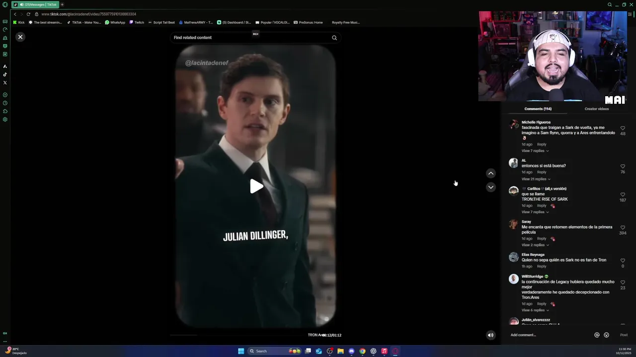Open the History clock icon in sidebar
This screenshot has height=357, width=636.
coord(5,103)
